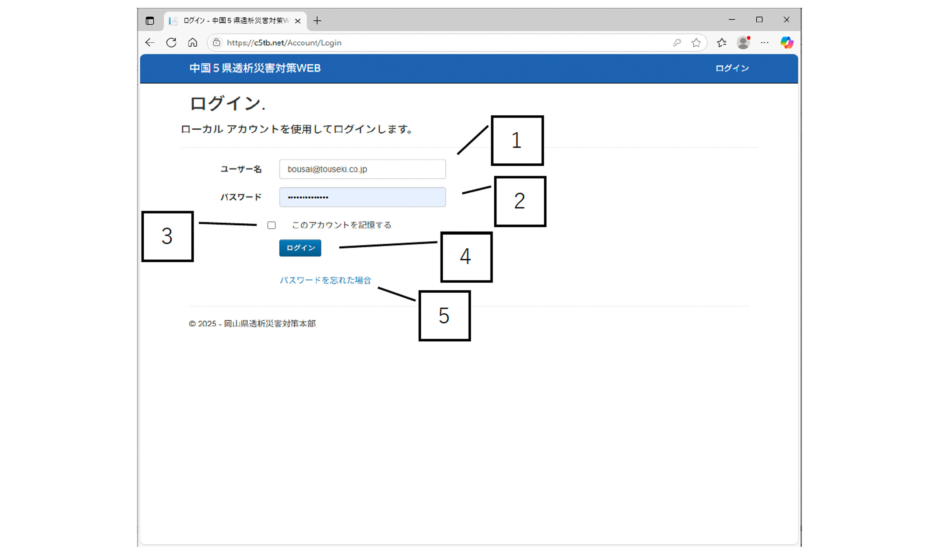Focus the ユーザー名 input field
The height and width of the screenshot is (555, 943).
click(x=362, y=169)
